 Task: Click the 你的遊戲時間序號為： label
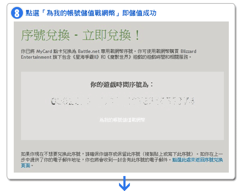click(122, 85)
